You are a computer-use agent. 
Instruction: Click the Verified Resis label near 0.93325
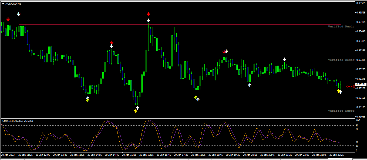pyautogui.click(x=341, y=60)
